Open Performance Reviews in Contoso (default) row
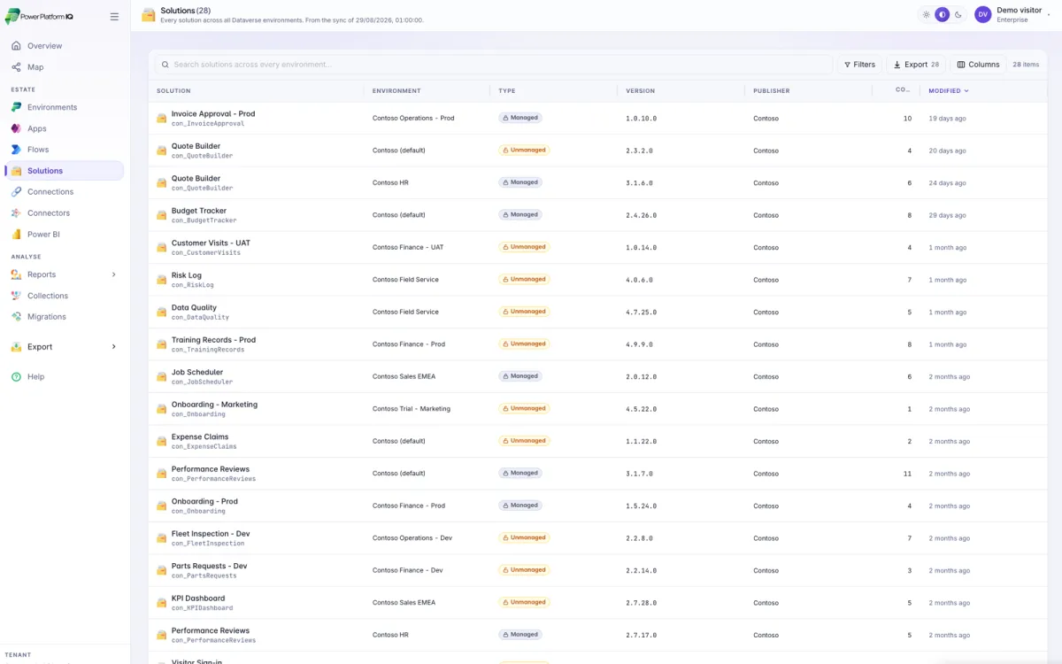 211,469
